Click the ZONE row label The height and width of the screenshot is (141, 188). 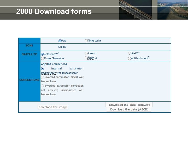(29, 45)
